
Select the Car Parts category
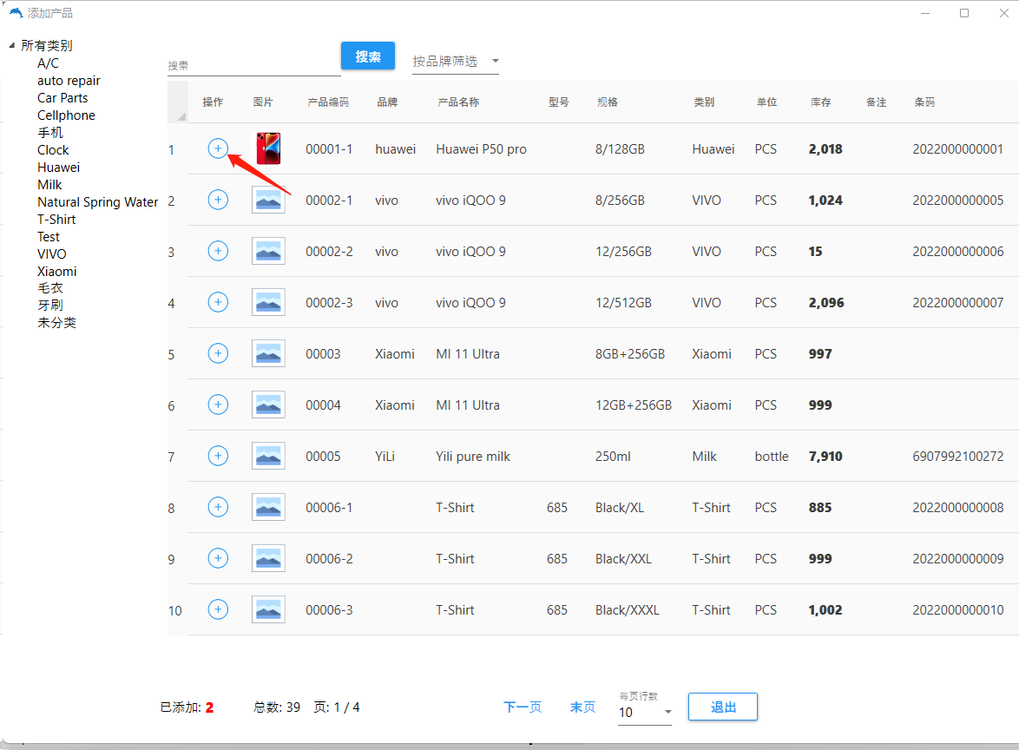[62, 98]
